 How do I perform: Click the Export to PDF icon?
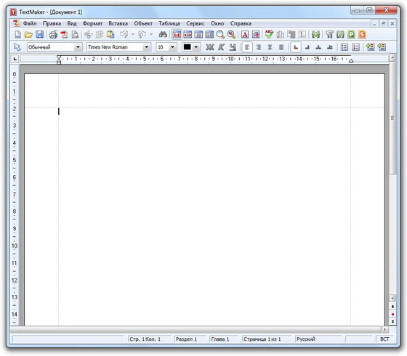64,35
